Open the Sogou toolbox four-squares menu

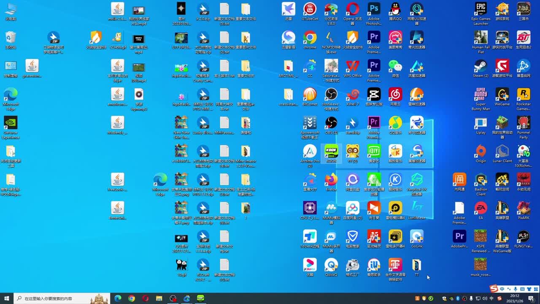click(x=535, y=289)
